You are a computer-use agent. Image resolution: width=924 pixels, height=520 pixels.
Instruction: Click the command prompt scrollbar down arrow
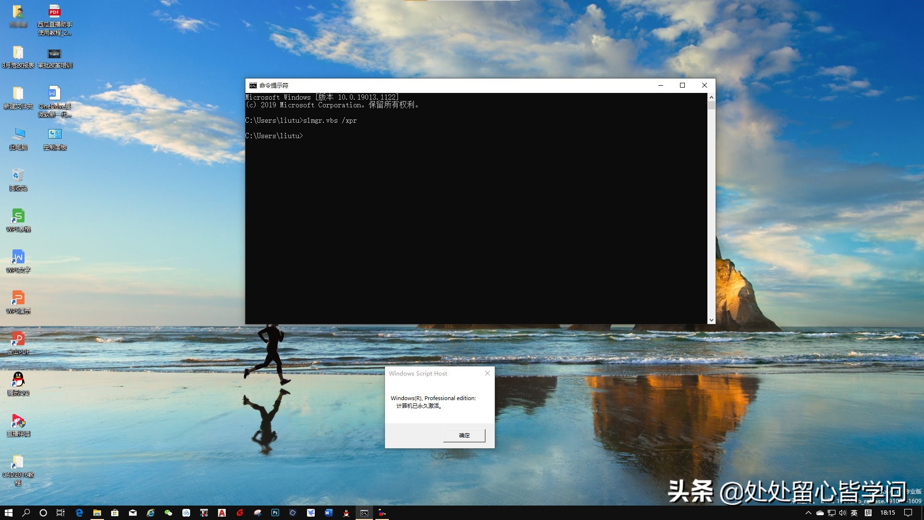click(x=711, y=319)
